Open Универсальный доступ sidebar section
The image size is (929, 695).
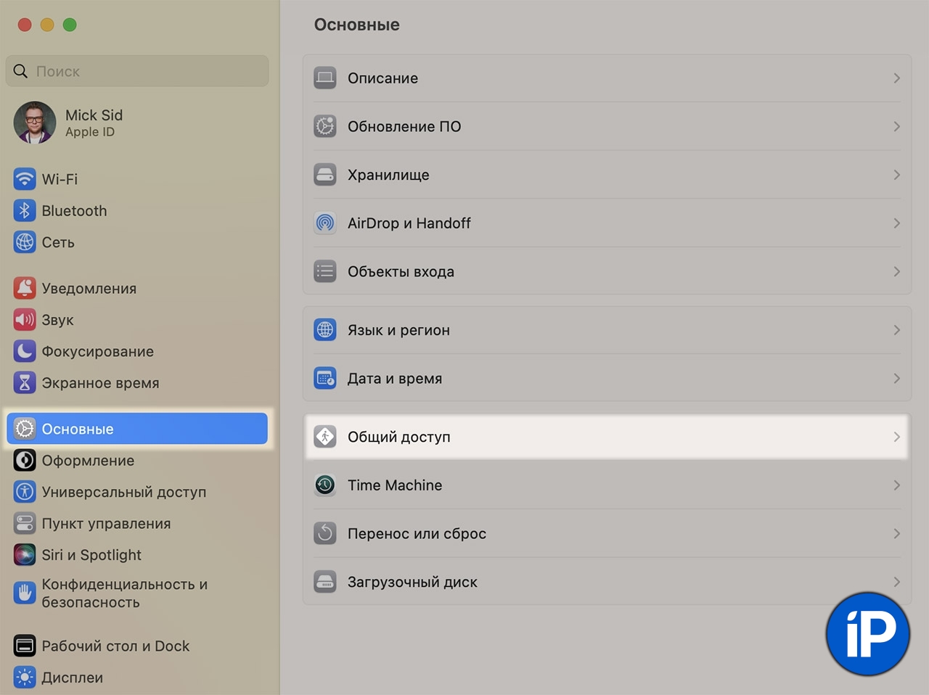click(x=123, y=492)
